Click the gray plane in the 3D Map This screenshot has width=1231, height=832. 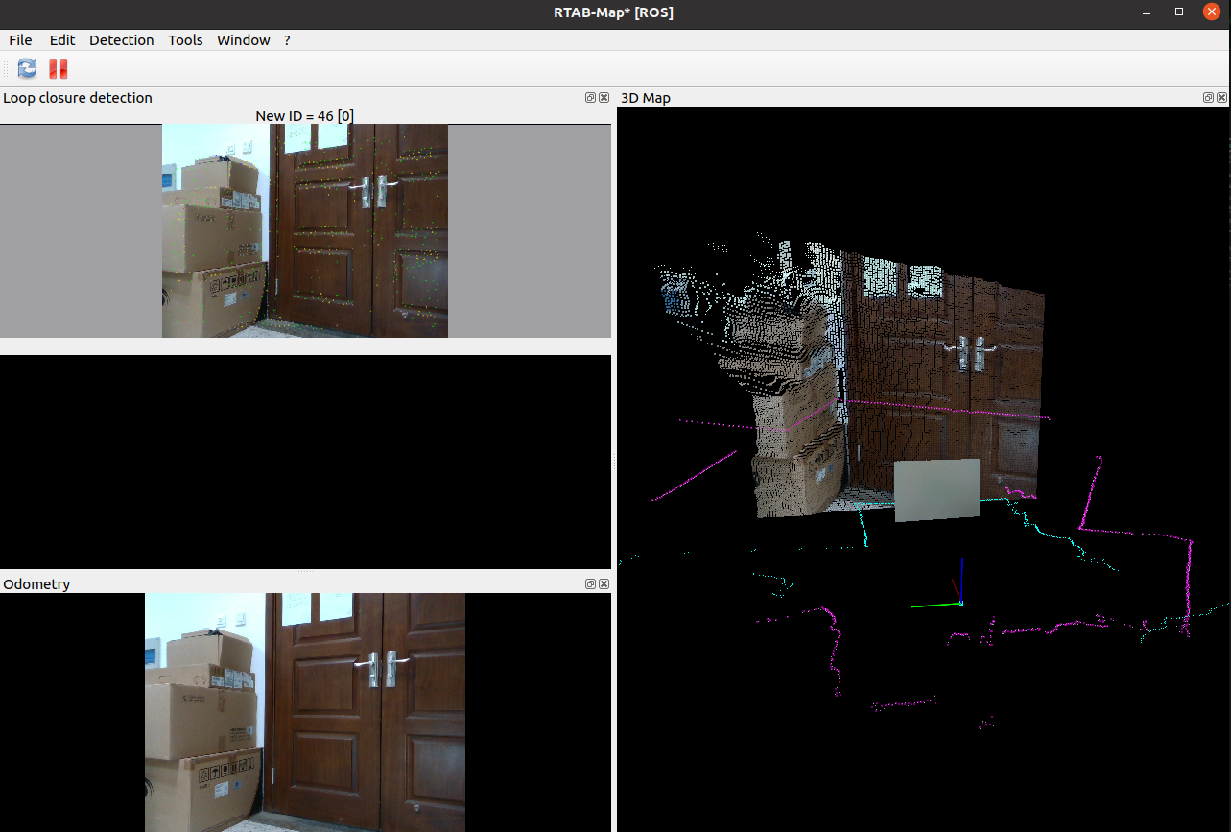point(936,490)
